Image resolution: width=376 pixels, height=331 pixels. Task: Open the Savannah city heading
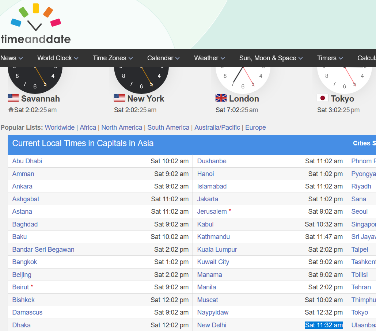[41, 99]
